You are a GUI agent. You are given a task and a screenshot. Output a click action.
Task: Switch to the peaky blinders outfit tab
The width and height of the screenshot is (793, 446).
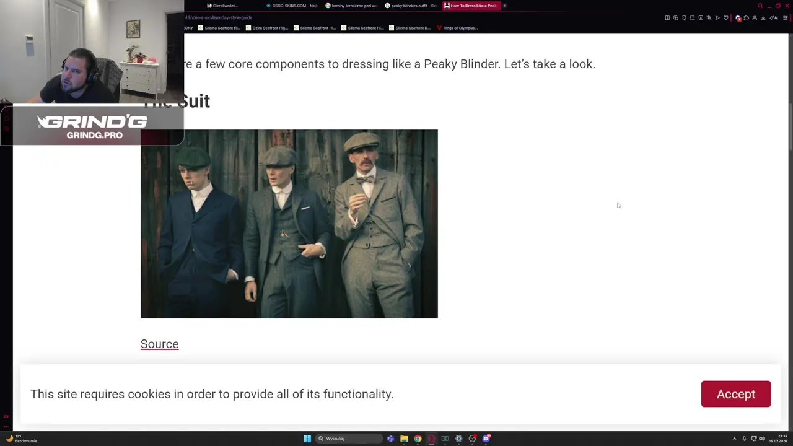tap(411, 6)
